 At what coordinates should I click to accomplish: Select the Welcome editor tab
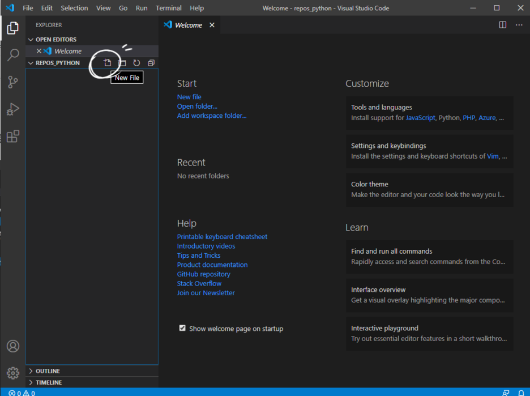coord(189,25)
